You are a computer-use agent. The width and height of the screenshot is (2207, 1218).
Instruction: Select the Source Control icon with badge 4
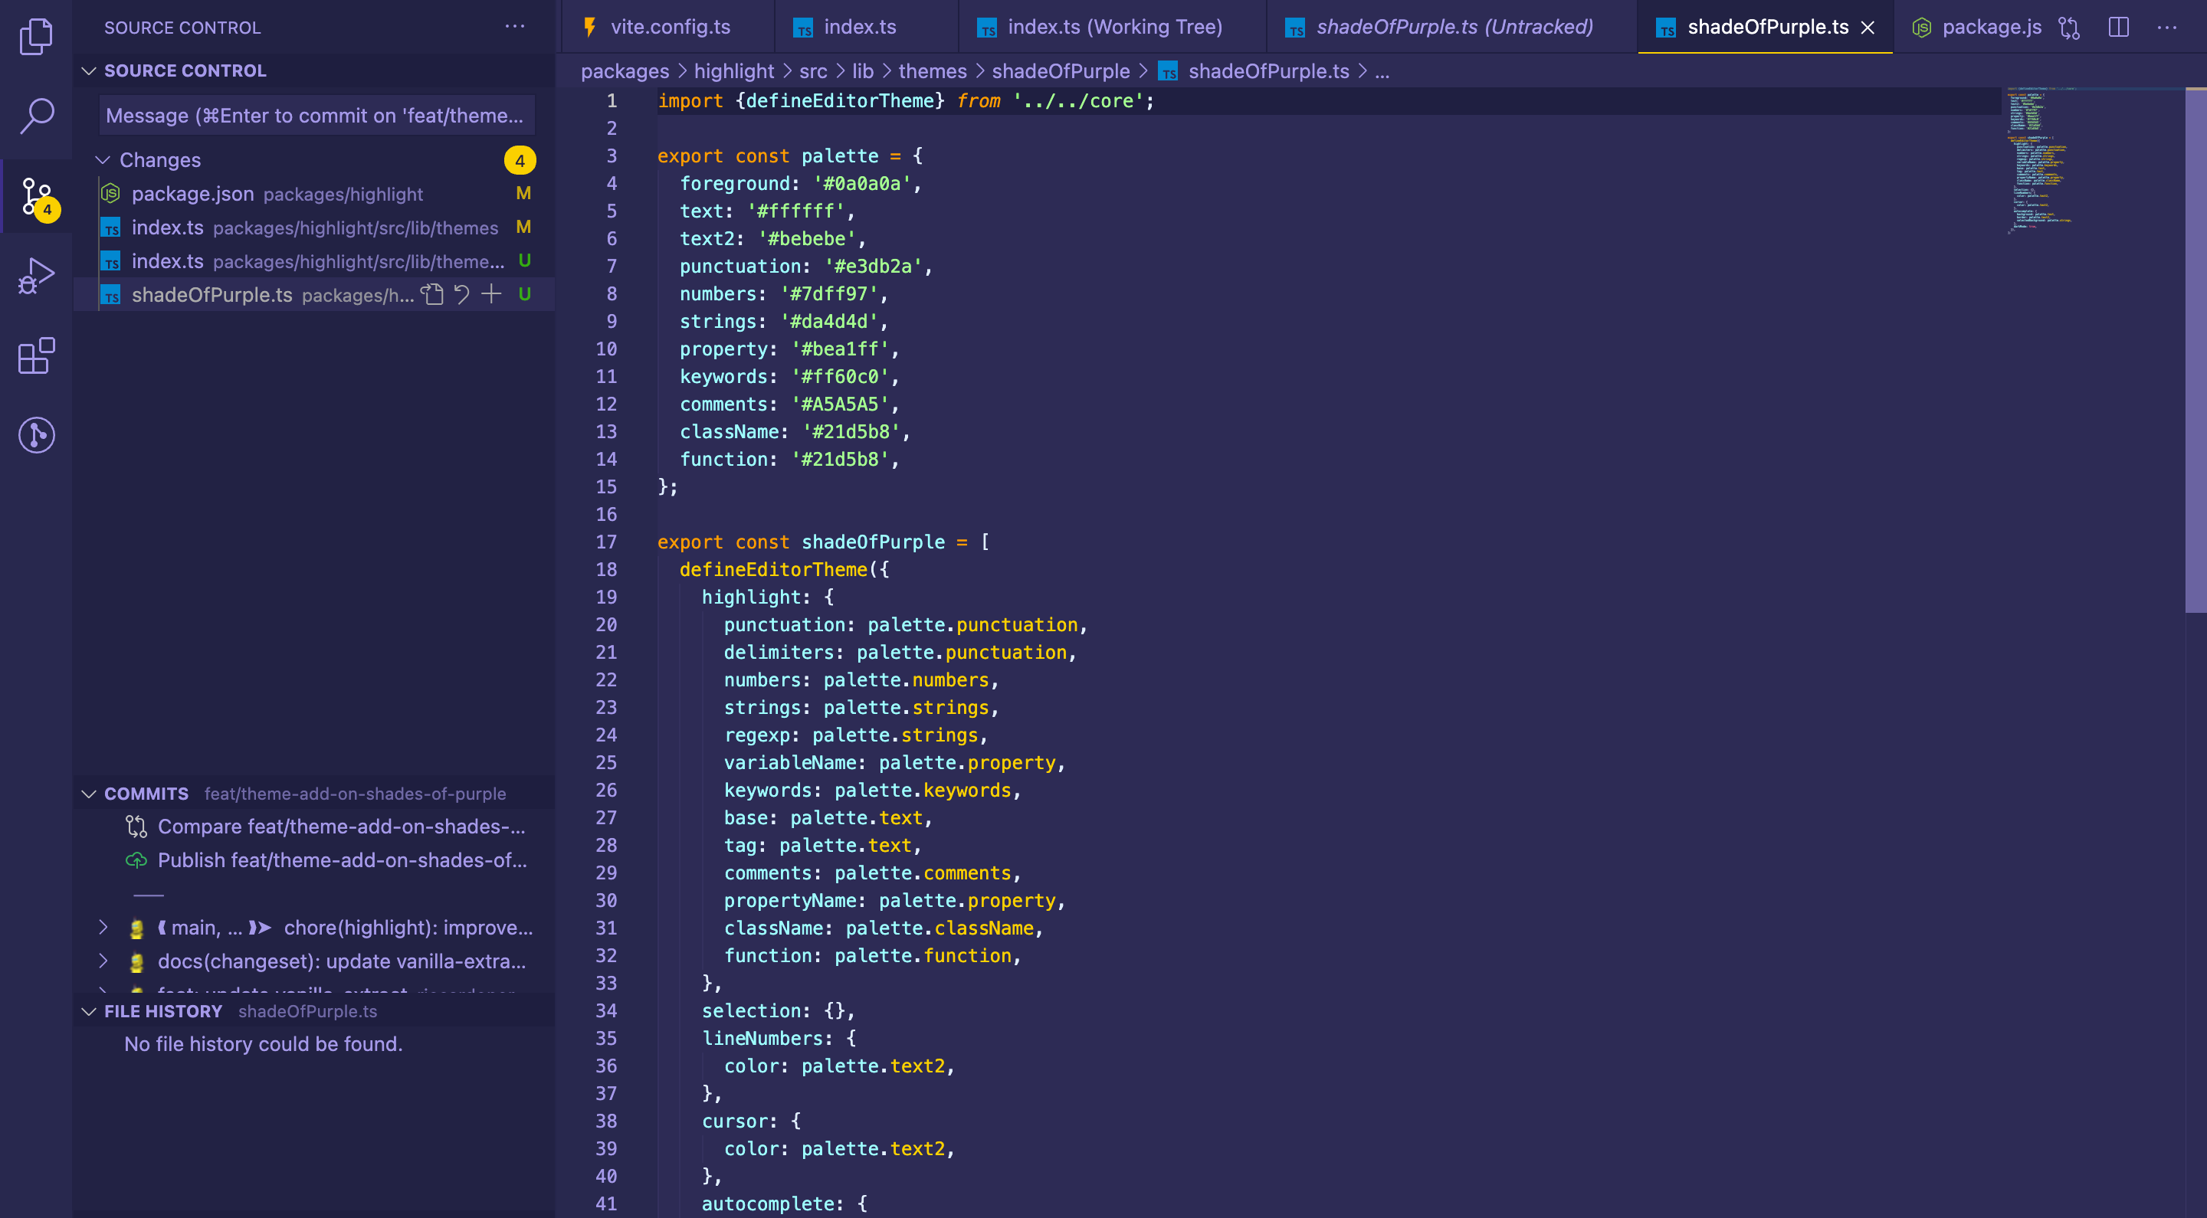(x=37, y=196)
